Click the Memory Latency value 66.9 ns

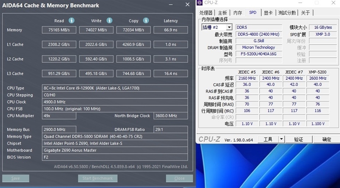pyautogui.click(x=171, y=30)
